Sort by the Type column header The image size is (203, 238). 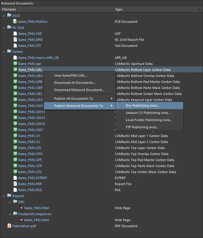pos(119,9)
